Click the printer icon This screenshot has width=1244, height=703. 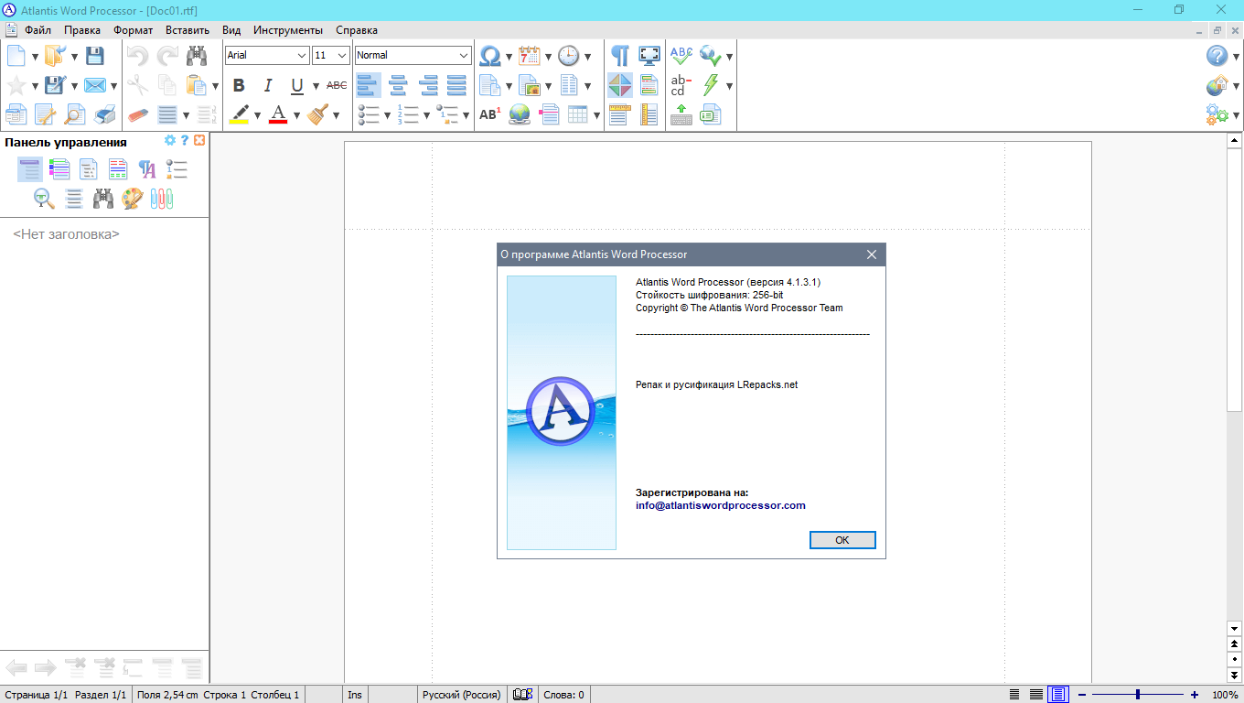(x=105, y=115)
